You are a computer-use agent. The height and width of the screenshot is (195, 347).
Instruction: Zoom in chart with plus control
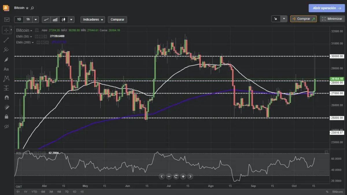pos(183,176)
